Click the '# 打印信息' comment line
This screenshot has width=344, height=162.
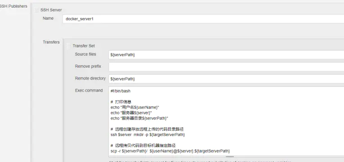tap(121, 102)
